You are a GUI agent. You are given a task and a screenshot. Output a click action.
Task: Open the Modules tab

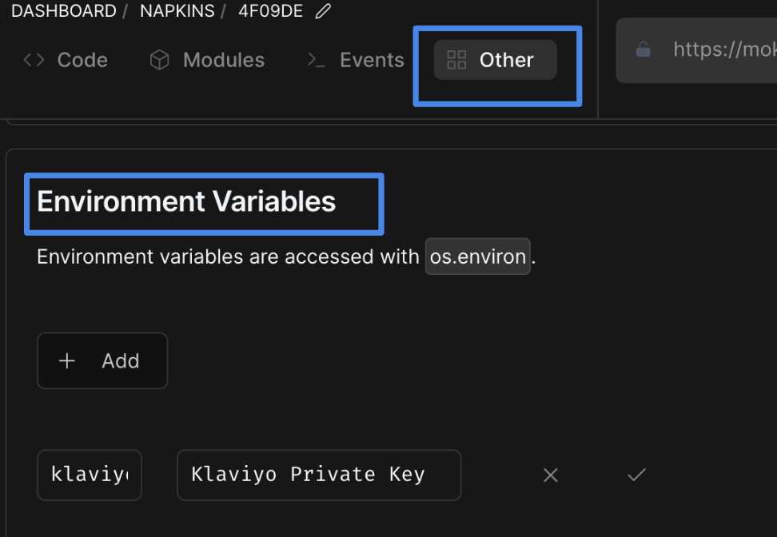224,59
